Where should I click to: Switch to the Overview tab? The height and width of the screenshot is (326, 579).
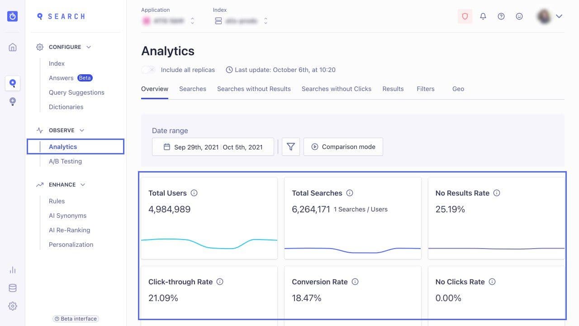155,89
